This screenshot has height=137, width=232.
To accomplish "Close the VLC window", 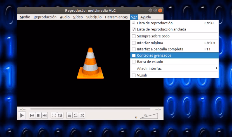I will [x=160, y=11].
